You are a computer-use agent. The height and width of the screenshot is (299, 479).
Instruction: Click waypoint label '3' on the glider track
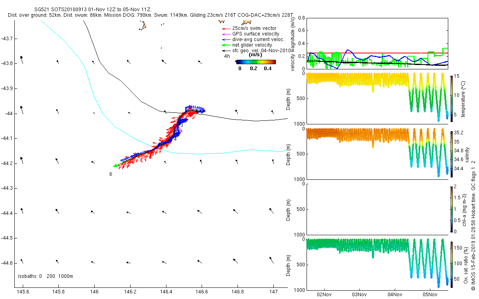(182, 125)
